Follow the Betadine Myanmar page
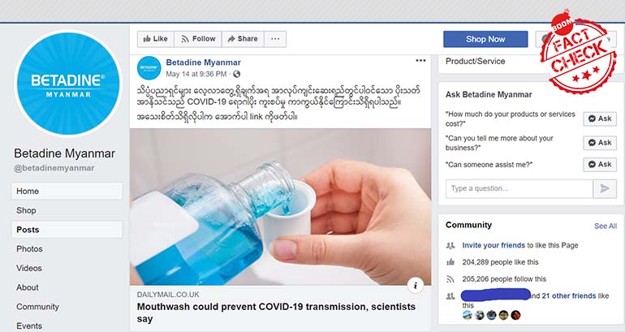Screen dimensions: 625x332 click(x=198, y=39)
